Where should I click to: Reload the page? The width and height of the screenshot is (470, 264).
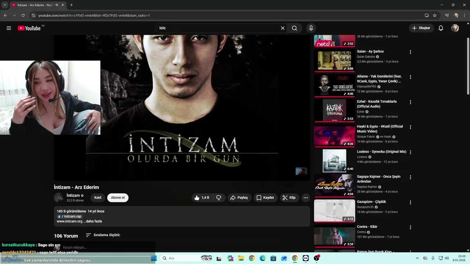pos(23,15)
